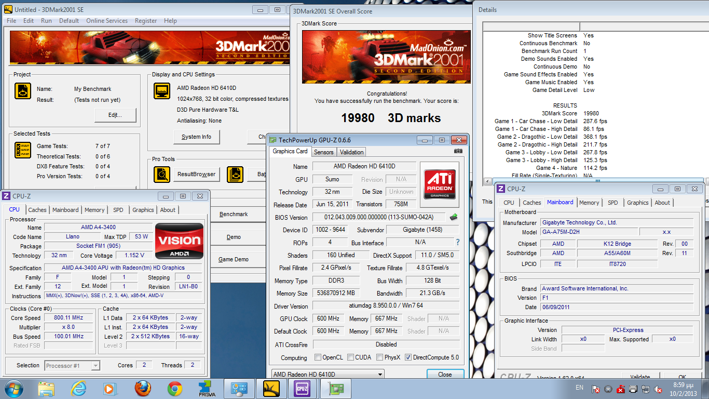Click the GPU-Z screenshot camera icon
Image resolution: width=709 pixels, height=399 pixels.
458,151
